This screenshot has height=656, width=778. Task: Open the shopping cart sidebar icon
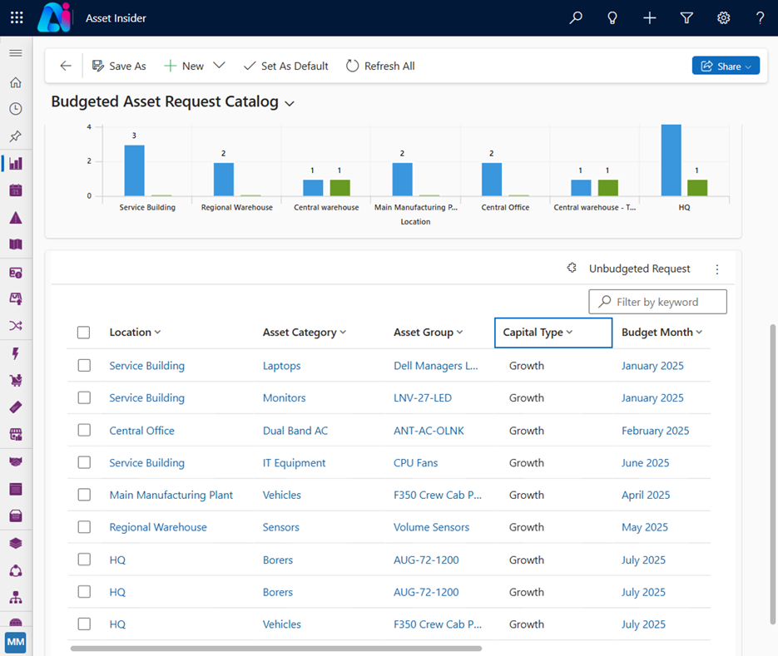[16, 380]
